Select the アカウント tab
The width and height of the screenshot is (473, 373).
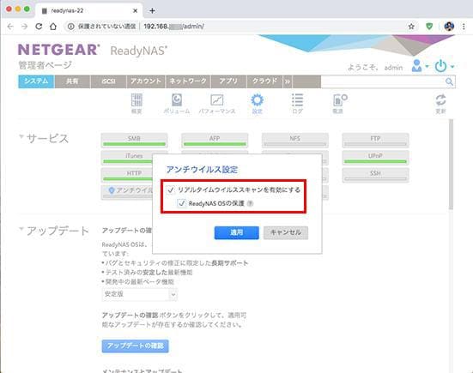coord(146,81)
